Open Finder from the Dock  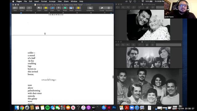pos(17,108)
